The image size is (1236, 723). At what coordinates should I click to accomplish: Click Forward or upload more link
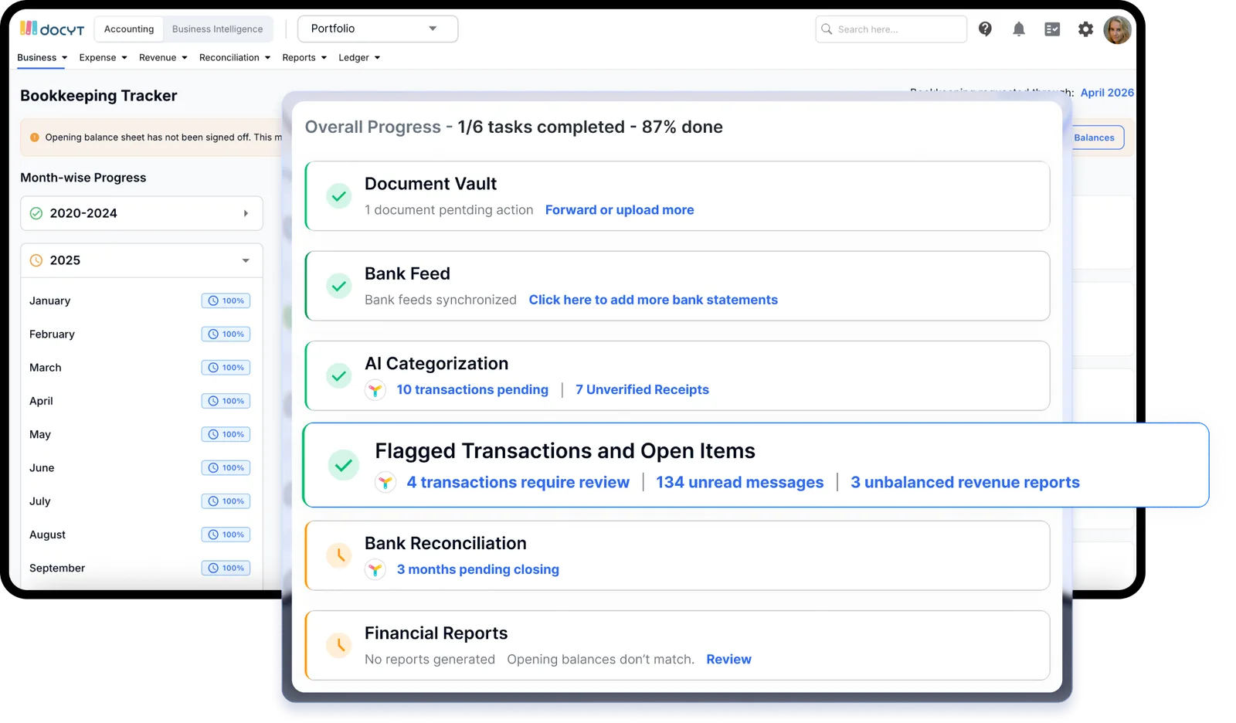point(620,210)
